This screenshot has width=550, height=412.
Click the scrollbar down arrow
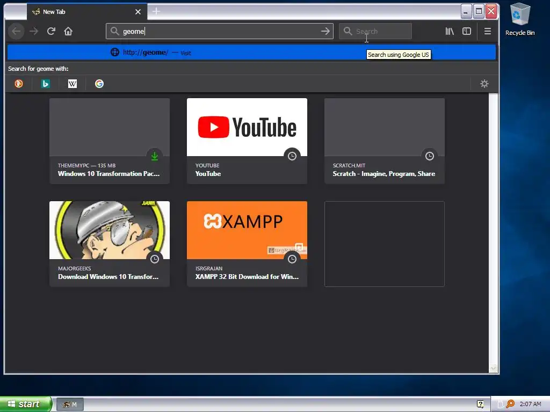[494, 368]
